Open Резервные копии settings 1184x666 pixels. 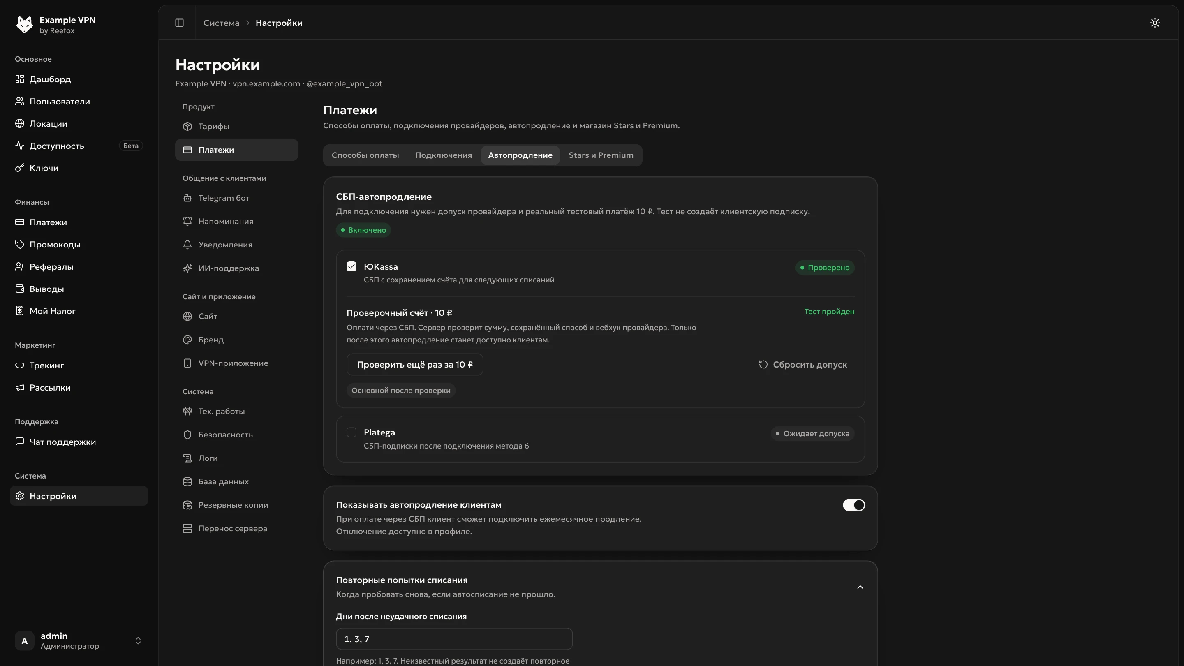click(236, 505)
